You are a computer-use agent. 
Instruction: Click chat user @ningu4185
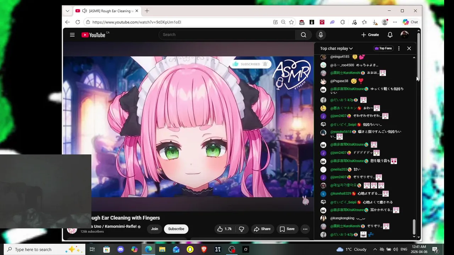click(340, 57)
